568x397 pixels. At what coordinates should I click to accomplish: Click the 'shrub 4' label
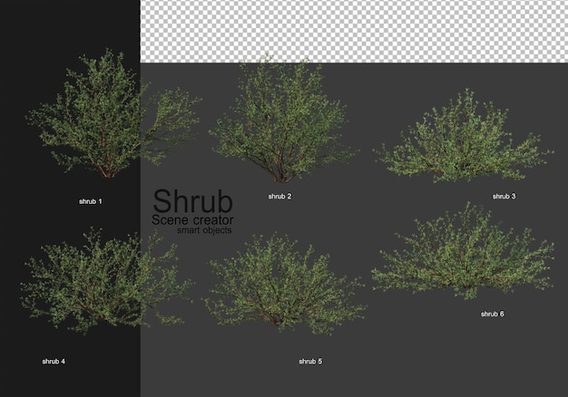coord(54,361)
